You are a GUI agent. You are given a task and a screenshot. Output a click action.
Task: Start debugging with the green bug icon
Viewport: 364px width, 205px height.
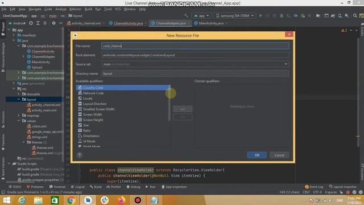[x=282, y=15]
